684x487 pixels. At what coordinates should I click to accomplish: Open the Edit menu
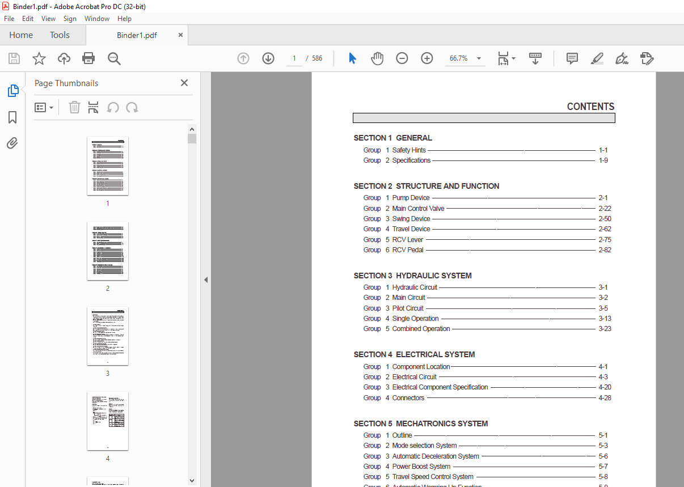28,19
